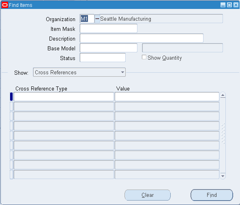The image size is (240, 205).
Task: Click the scroll up arrow of the cross reference list
Action: click(x=223, y=95)
